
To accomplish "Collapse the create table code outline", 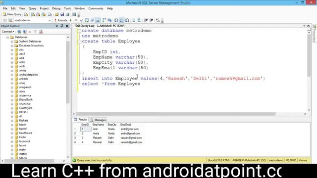I will [79, 42].
